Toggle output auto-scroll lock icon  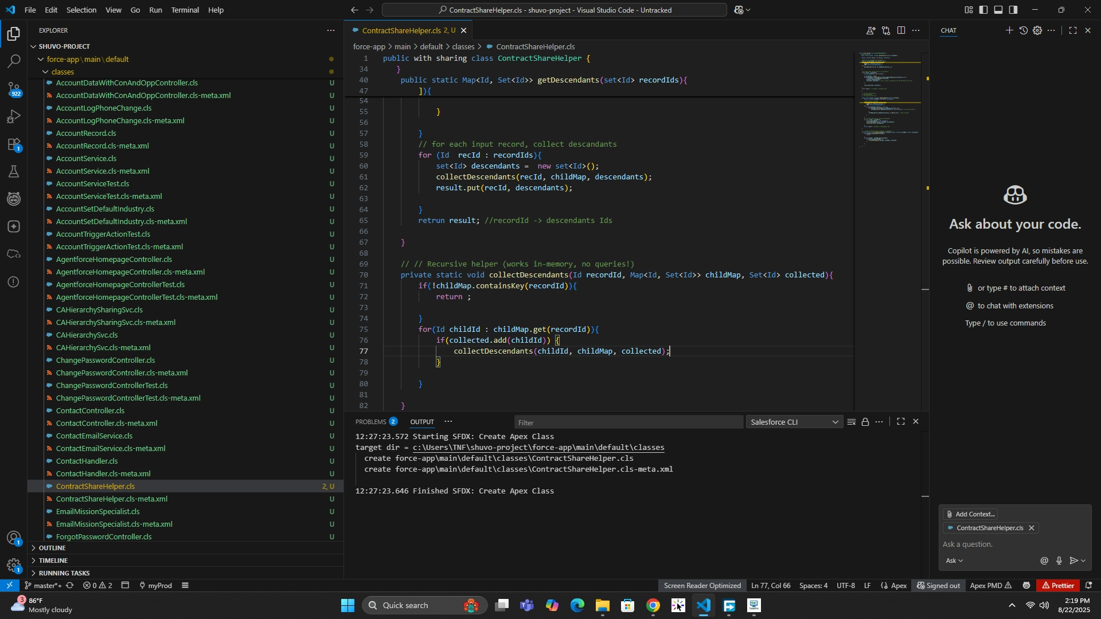[x=865, y=422]
